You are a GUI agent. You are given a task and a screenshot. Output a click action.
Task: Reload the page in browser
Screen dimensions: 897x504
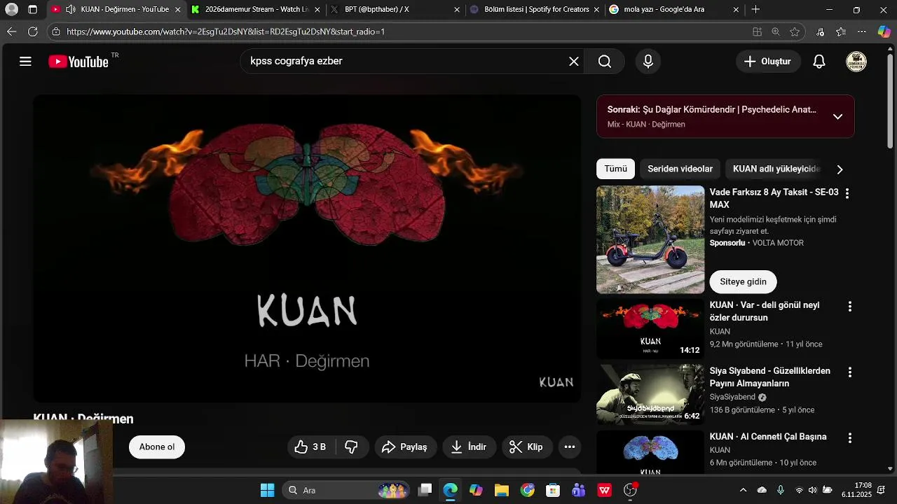point(33,31)
